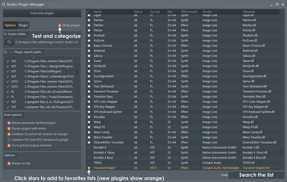Select the Wasp plugin row
The width and height of the screenshot is (287, 182).
click(183, 122)
